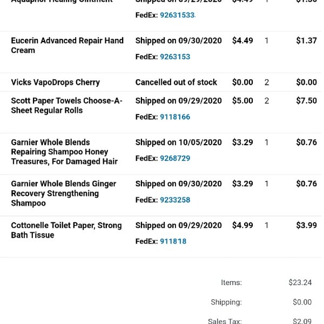
Task: Click the $7.50 Scott towels total
Action: tap(306, 100)
